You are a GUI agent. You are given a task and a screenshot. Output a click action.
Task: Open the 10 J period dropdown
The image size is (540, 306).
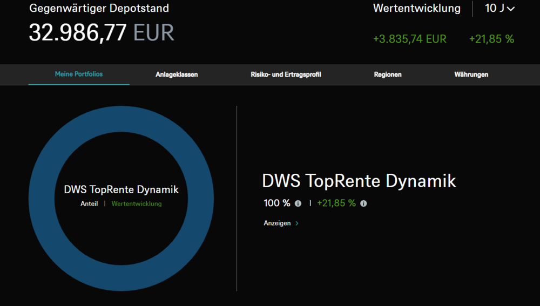pos(500,8)
